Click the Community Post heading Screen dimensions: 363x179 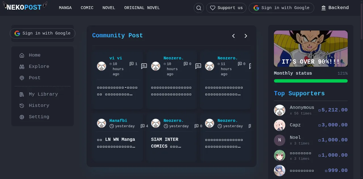pyautogui.click(x=117, y=36)
